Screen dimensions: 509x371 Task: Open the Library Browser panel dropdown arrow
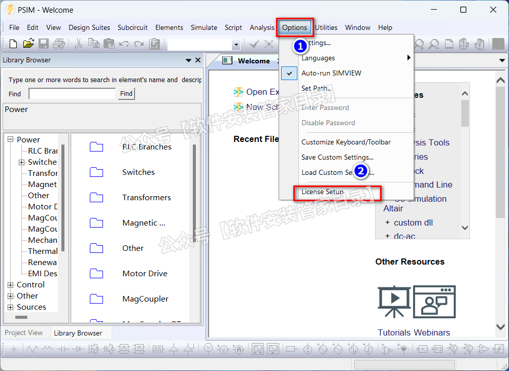[x=188, y=60]
